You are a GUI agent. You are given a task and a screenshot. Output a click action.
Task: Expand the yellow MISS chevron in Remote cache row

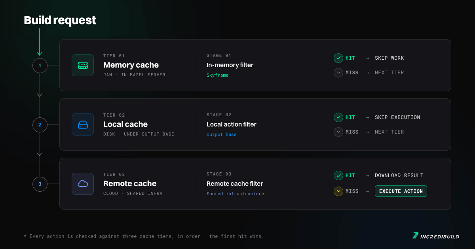(x=338, y=191)
